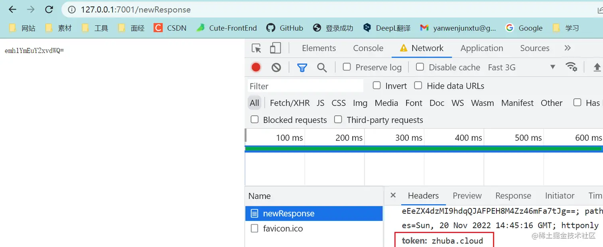603x247 pixels.
Task: Open the 登录成功 bookmark
Action: (333, 28)
